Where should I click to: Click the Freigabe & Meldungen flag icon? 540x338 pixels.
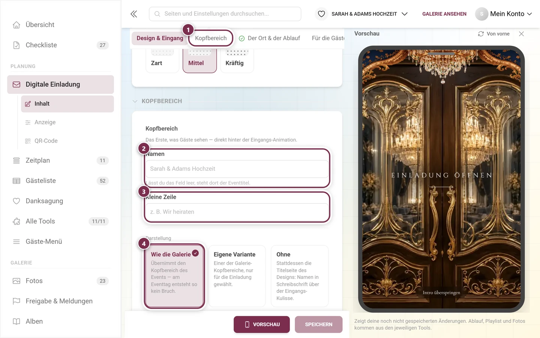click(x=16, y=301)
